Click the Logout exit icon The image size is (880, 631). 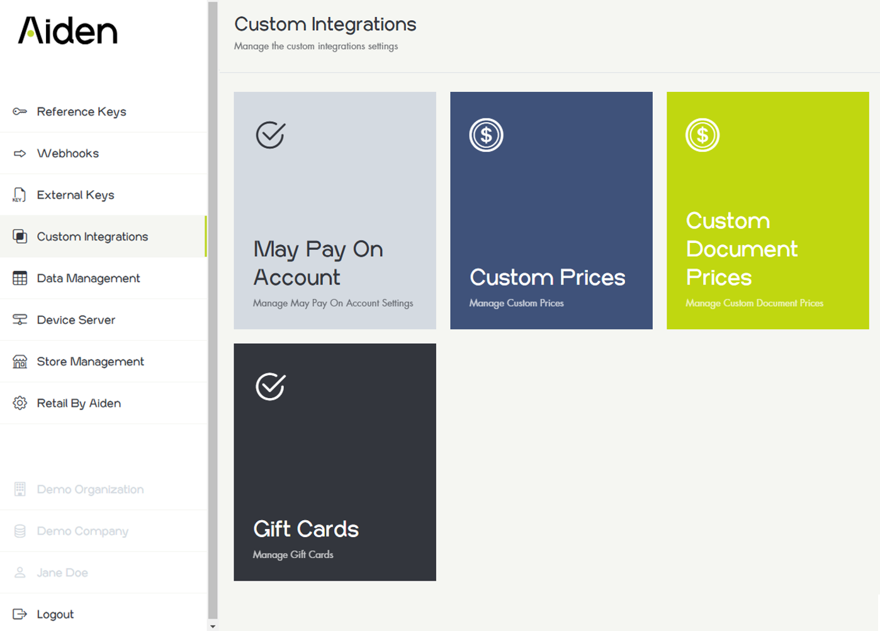(20, 614)
